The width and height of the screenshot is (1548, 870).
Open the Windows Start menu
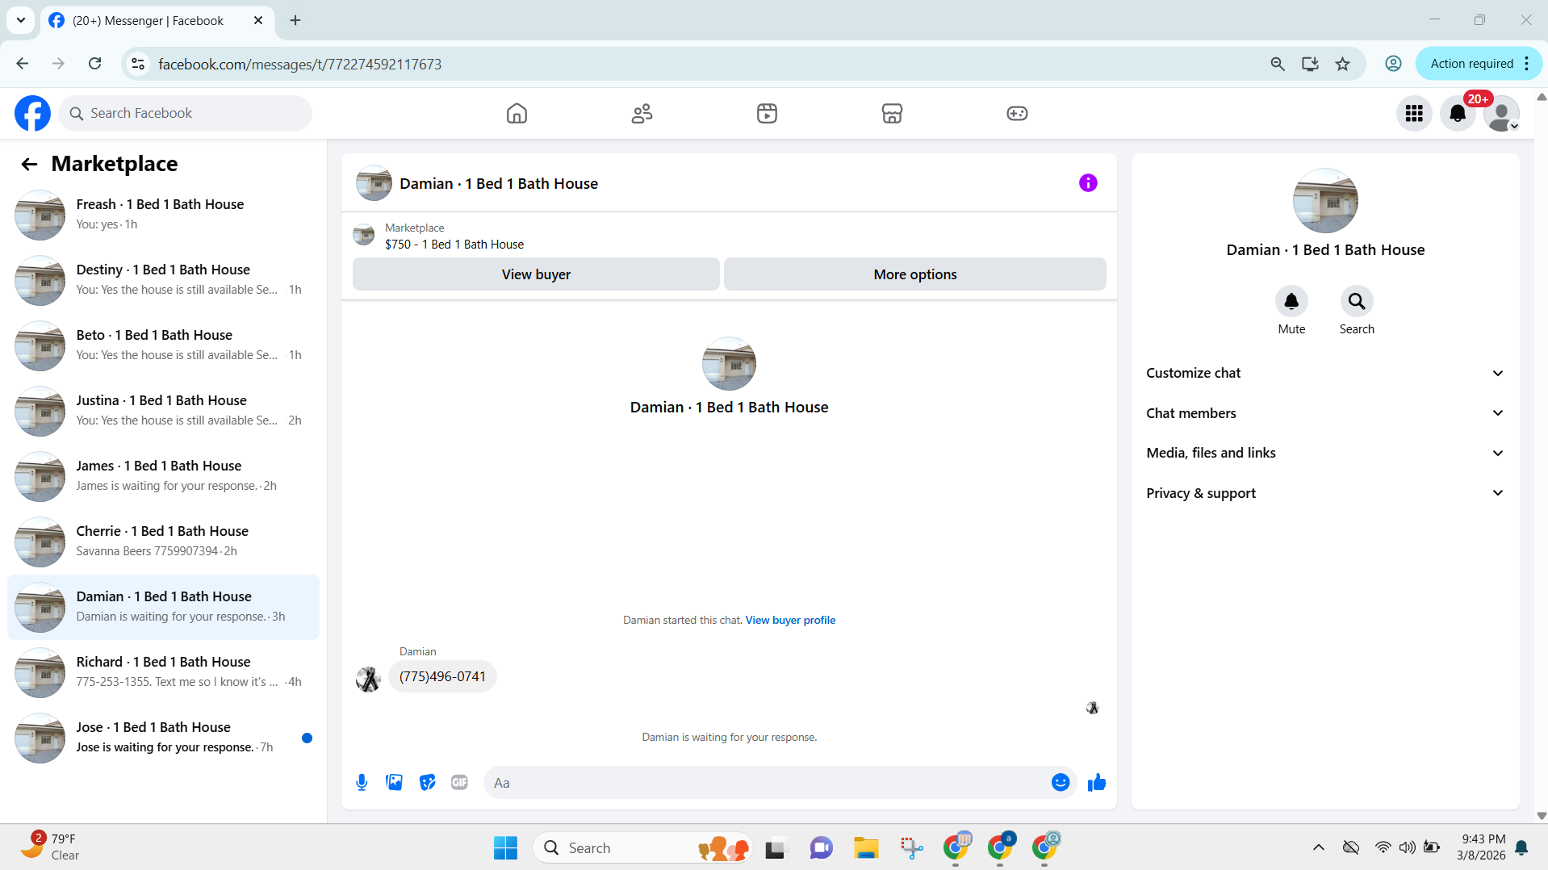[505, 848]
